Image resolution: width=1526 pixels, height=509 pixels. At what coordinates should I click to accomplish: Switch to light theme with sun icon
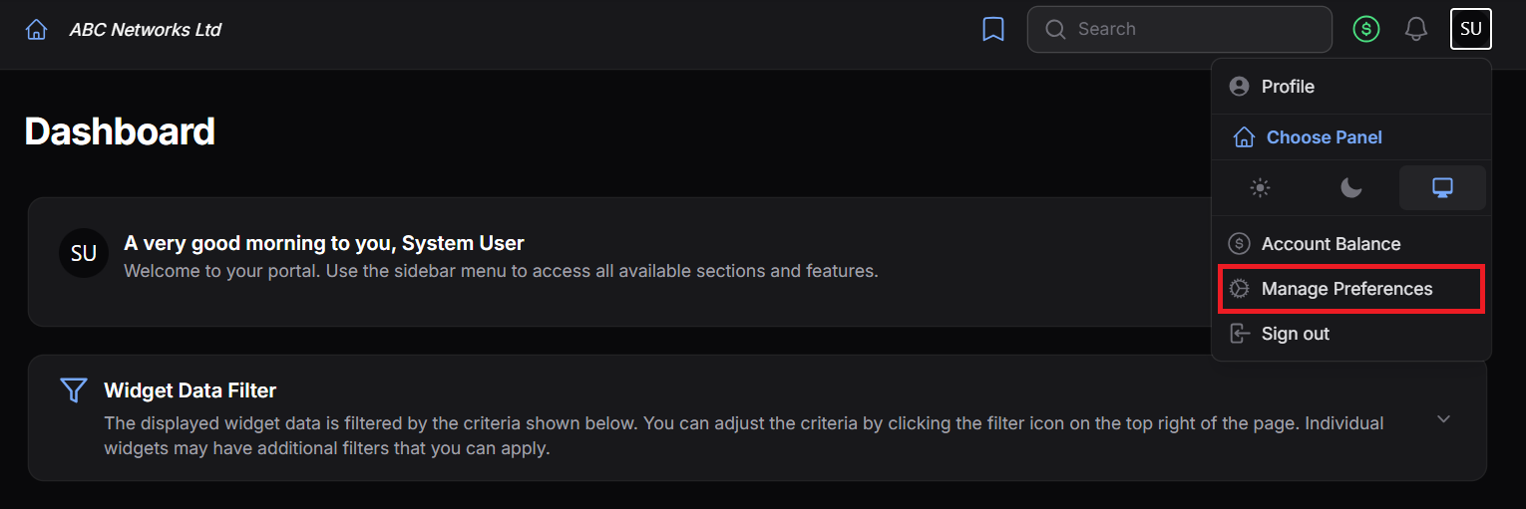(1261, 187)
